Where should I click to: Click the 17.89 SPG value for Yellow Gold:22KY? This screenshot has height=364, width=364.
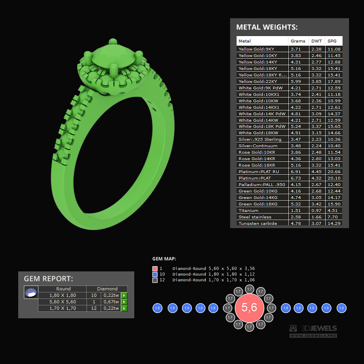point(334,81)
